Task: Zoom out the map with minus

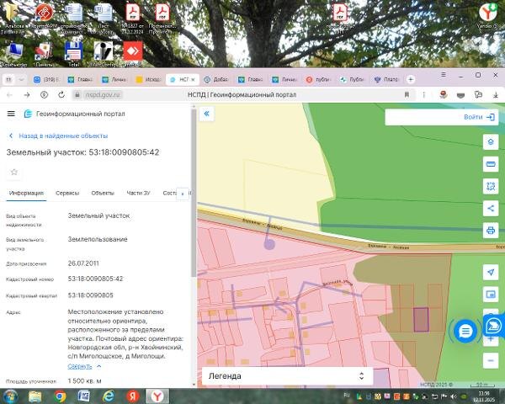Action: click(491, 360)
